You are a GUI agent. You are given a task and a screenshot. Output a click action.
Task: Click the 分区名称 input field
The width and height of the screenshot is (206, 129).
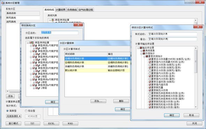pyautogui.click(x=60, y=33)
